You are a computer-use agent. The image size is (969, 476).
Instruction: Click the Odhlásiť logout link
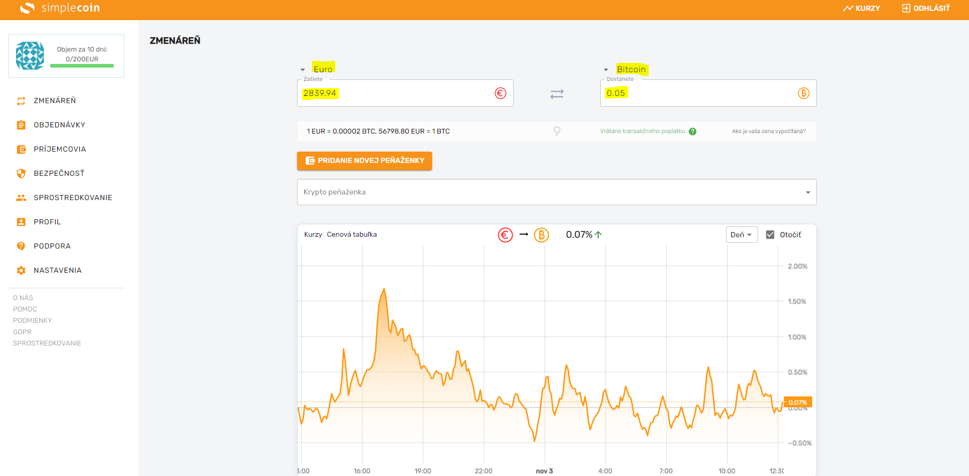pyautogui.click(x=926, y=8)
